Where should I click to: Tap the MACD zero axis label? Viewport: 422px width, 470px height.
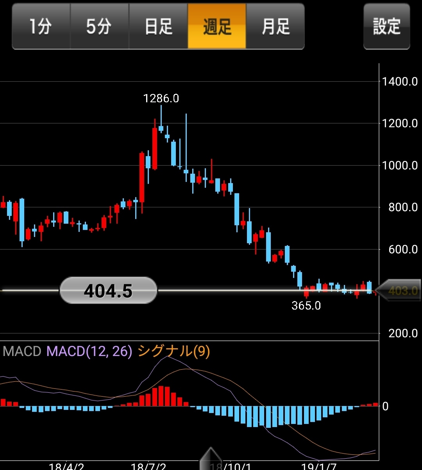[385, 406]
